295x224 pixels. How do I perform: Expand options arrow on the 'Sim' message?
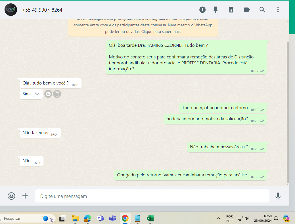point(37,94)
